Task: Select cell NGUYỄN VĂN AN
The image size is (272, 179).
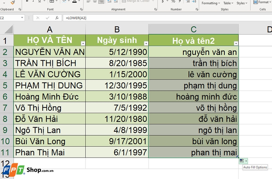Action: pyautogui.click(x=50, y=52)
